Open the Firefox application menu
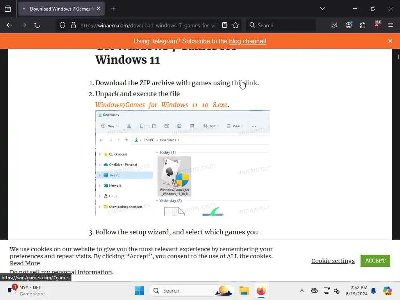400x300 pixels. click(391, 25)
